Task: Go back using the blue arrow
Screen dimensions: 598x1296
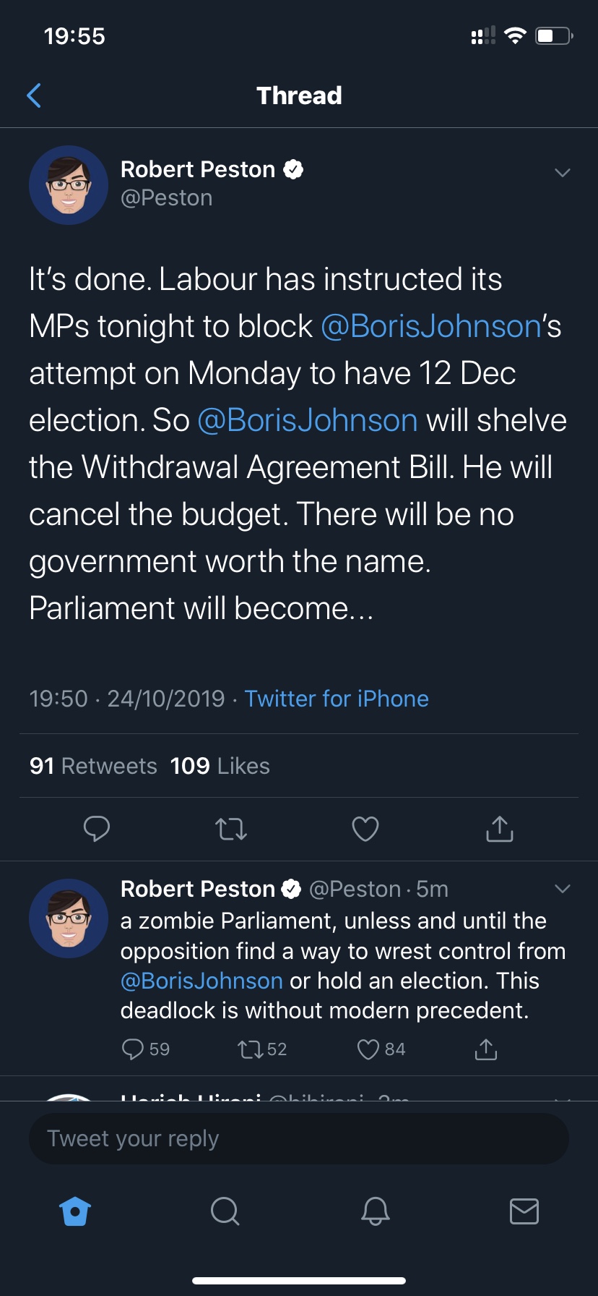Action: (34, 95)
